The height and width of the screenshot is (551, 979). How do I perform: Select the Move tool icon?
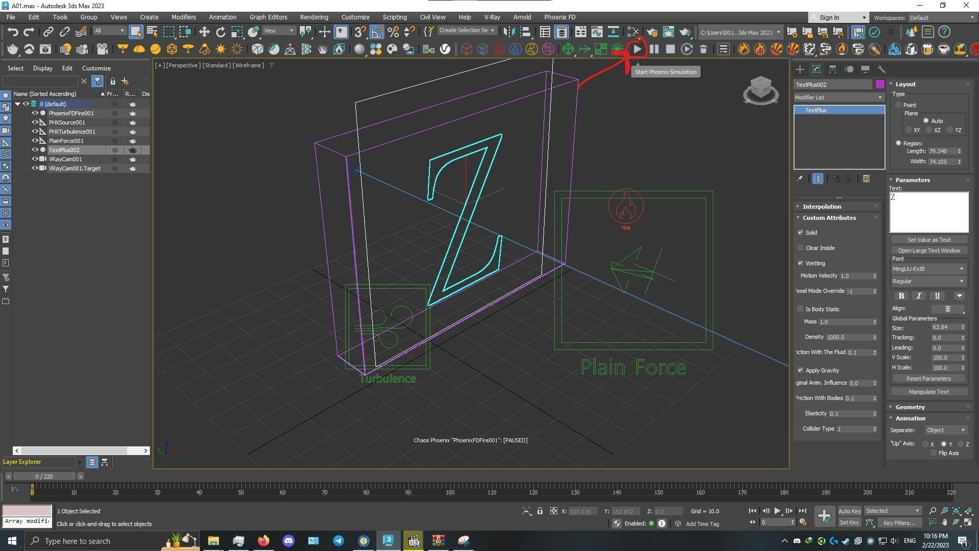[x=204, y=32]
